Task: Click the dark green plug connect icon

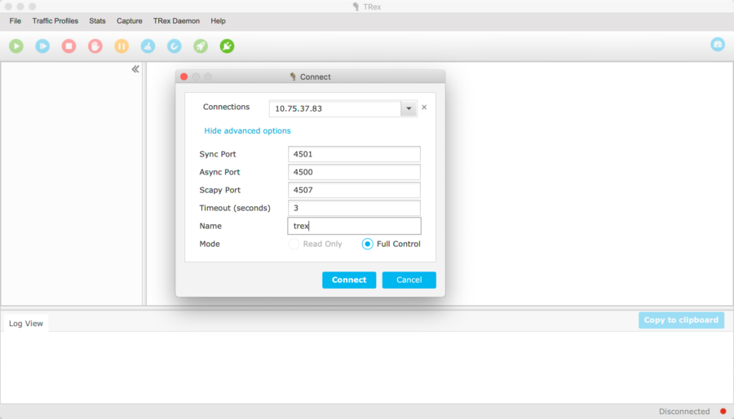Action: (x=227, y=46)
